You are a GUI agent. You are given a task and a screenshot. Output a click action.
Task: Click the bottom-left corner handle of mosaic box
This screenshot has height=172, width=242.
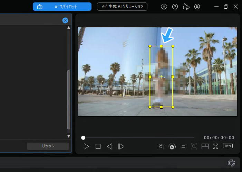pos(150,107)
